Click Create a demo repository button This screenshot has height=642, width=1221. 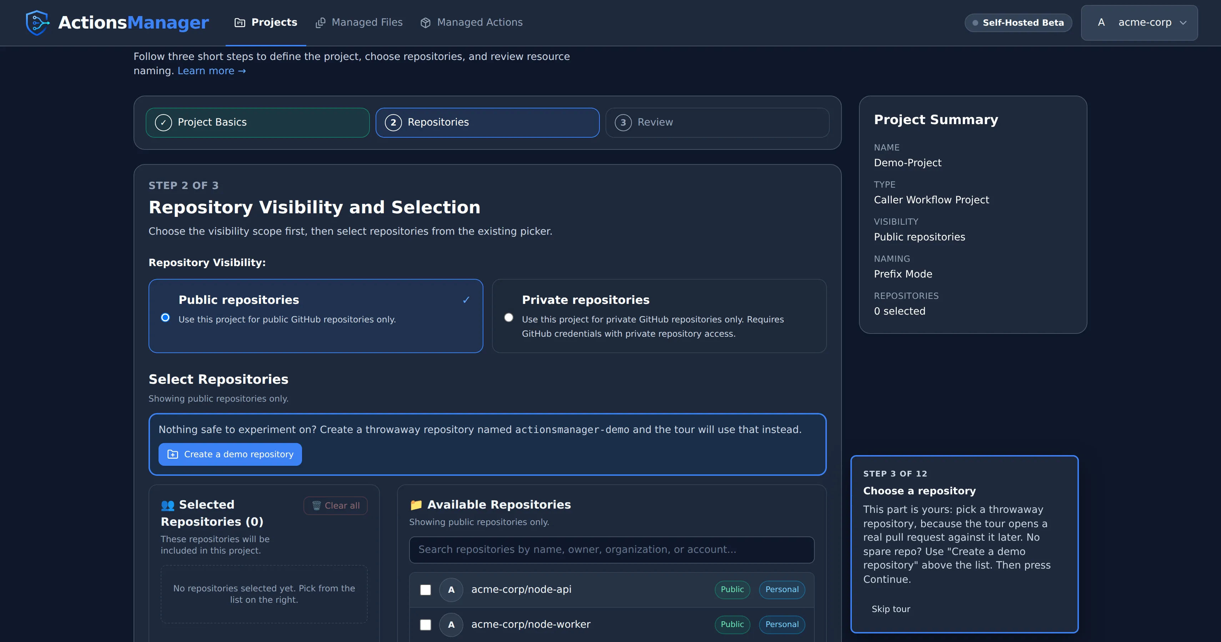pos(230,454)
